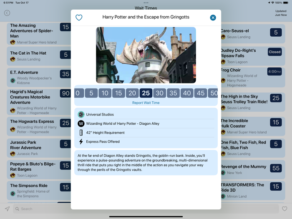
Task: Tap the location arrow icon beside Search
Action: [7, 209]
